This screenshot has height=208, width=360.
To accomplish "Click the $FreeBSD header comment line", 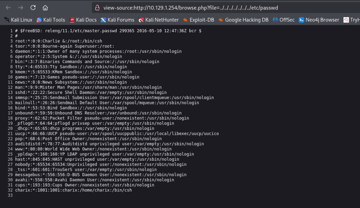I will point(108,30).
